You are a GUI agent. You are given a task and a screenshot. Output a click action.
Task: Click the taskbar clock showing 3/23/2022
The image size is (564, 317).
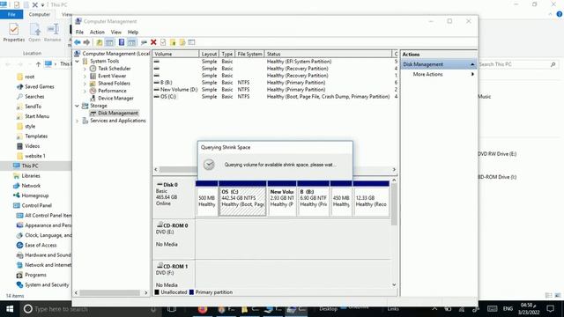point(529,309)
